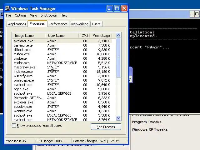Minimize the command prompt window behind
This screenshot has width=200, height=150.
(x=192, y=14)
